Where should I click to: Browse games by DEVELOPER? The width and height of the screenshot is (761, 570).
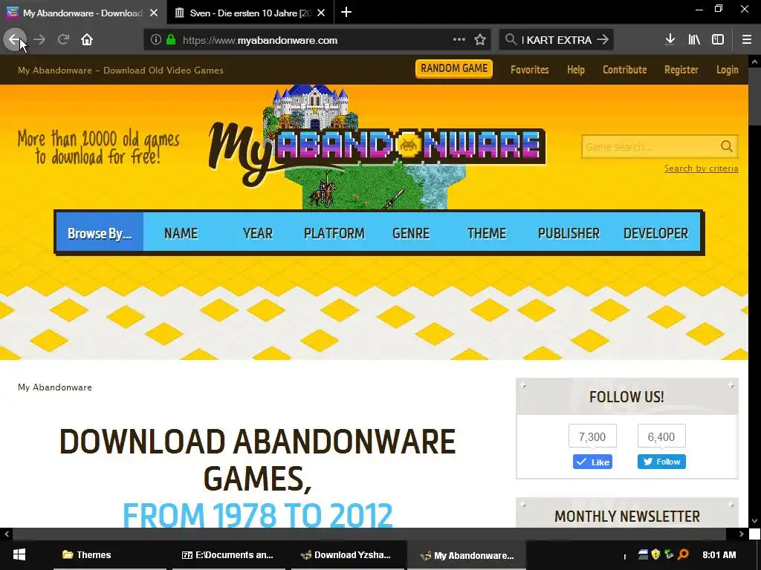pyautogui.click(x=655, y=233)
